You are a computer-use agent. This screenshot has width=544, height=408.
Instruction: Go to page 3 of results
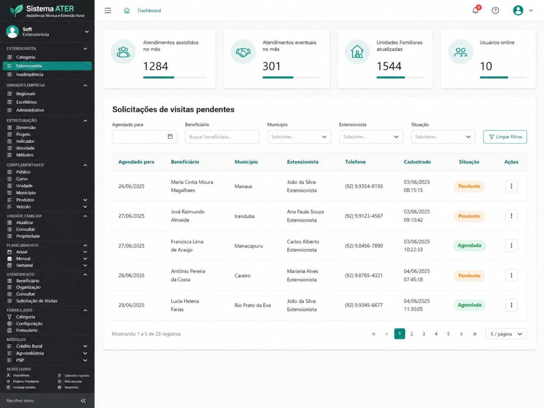[424, 334]
